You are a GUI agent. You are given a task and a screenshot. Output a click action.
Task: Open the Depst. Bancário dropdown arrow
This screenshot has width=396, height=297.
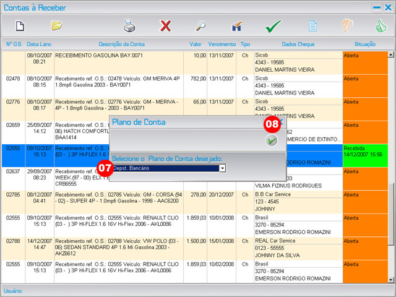click(x=222, y=168)
